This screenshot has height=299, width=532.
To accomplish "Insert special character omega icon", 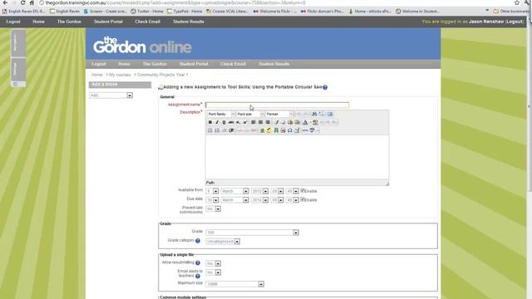I will point(290,130).
